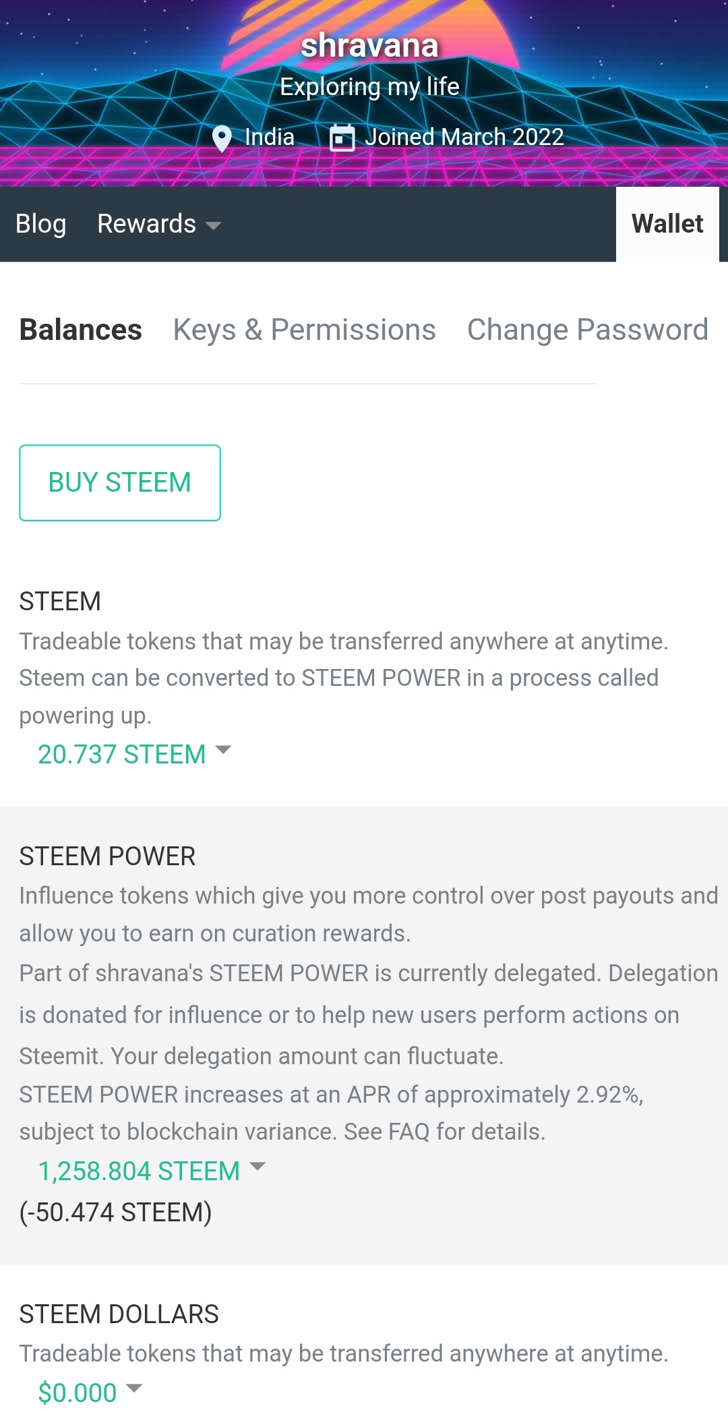Open Keys & Permissions
Viewport: 728px width, 1427px height.
305,330
